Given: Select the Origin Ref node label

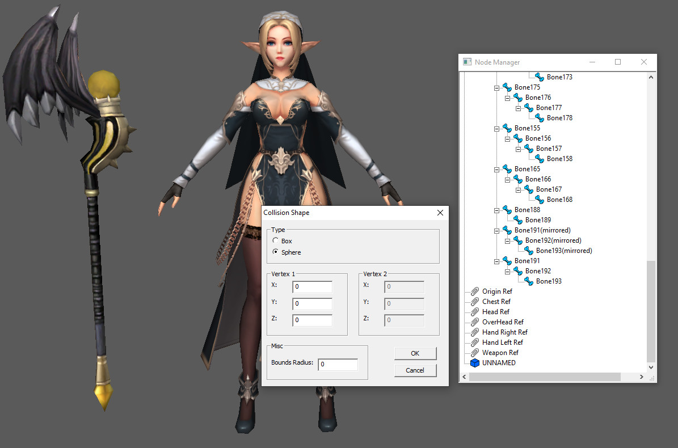Looking at the screenshot, I should [497, 291].
